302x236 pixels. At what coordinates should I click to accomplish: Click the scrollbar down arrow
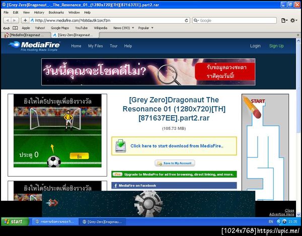coord(298,215)
